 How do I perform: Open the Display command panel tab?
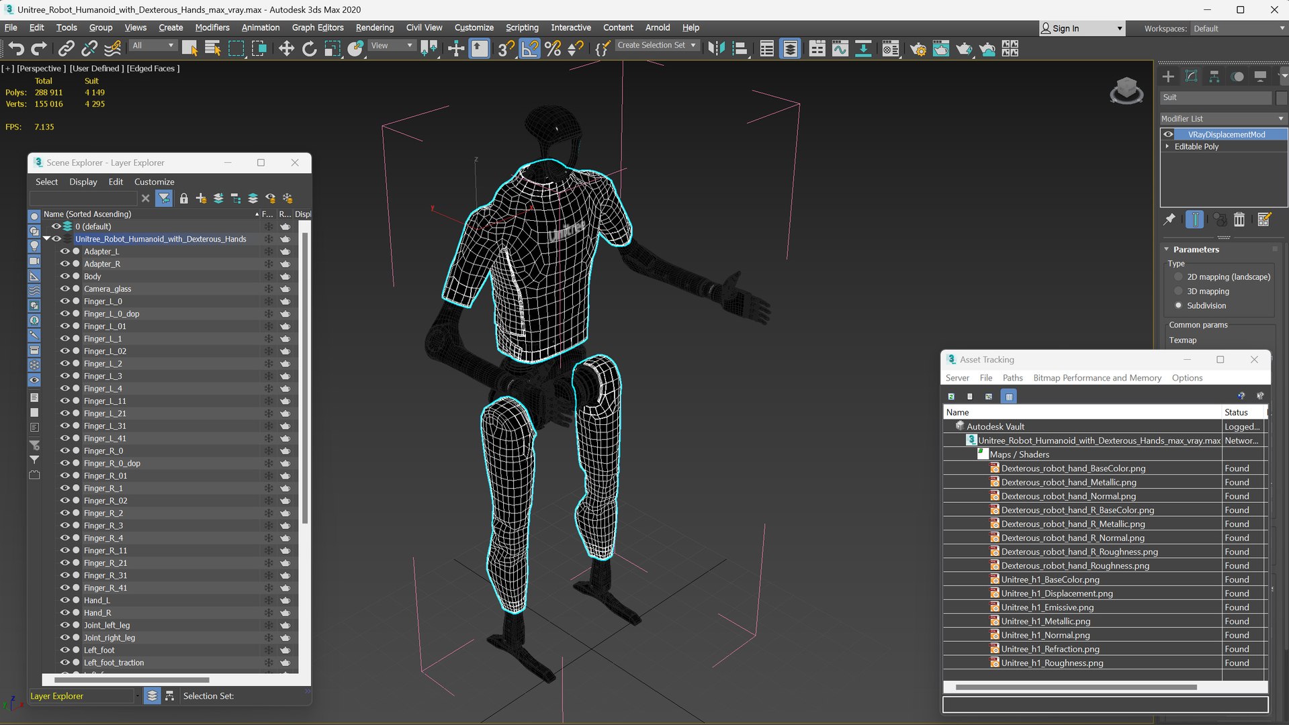pos(1260,76)
